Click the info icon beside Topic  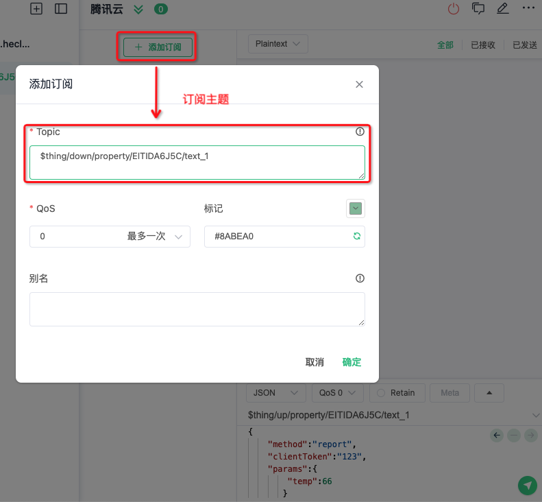pos(360,132)
